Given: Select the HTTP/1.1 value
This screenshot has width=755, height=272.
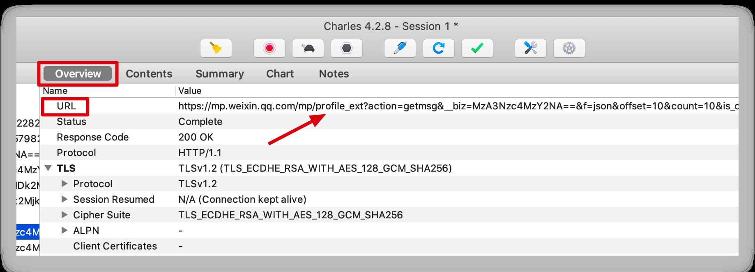Looking at the screenshot, I should click(200, 153).
